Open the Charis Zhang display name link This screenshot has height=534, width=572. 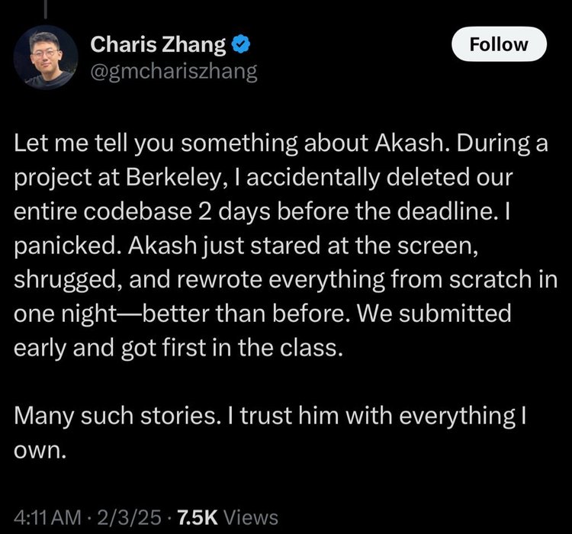tap(159, 45)
